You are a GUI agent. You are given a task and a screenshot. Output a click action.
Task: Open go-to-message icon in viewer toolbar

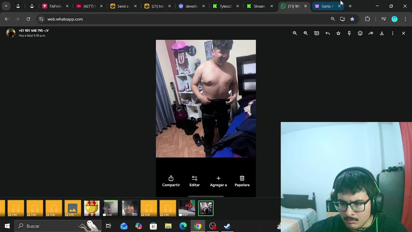pos(317,33)
